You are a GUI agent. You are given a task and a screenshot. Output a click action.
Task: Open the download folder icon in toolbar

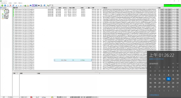[x=28, y=6]
